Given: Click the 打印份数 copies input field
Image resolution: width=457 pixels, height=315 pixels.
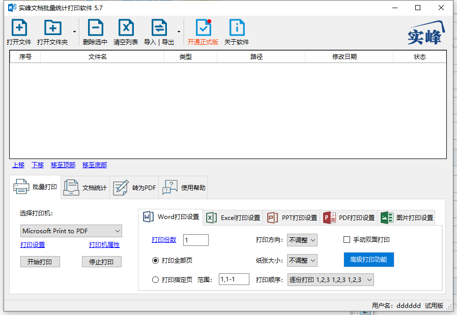Looking at the screenshot, I should tap(196, 240).
